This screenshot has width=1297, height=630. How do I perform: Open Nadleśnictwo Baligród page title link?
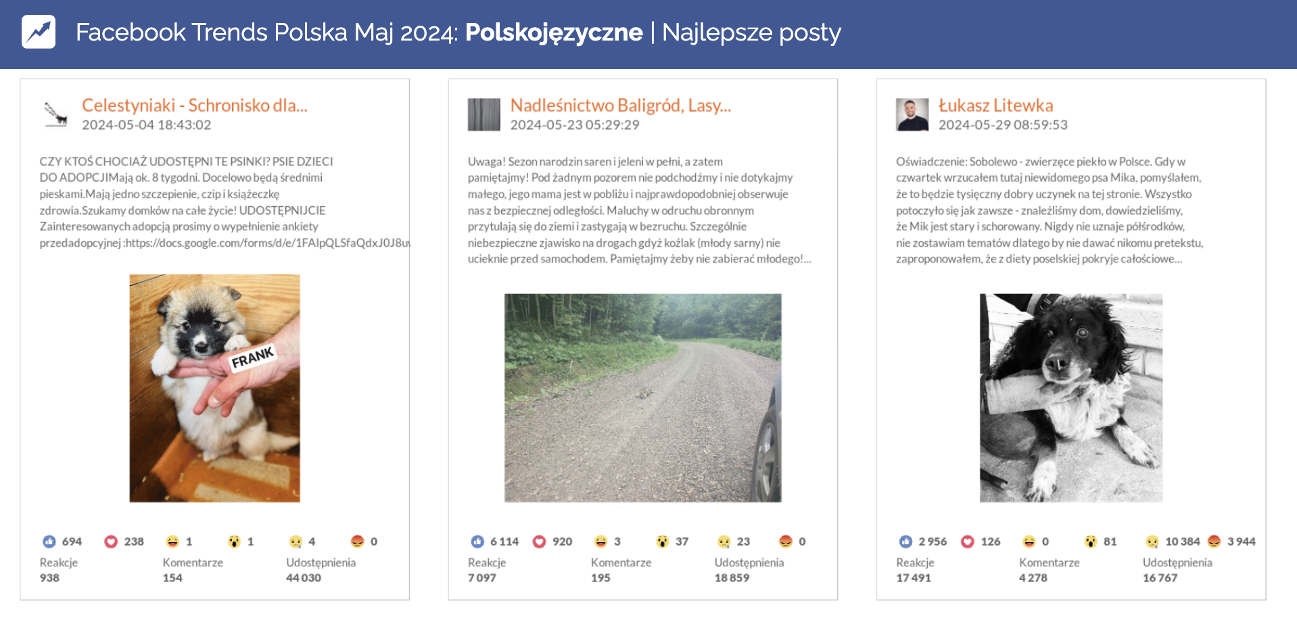pyautogui.click(x=620, y=105)
